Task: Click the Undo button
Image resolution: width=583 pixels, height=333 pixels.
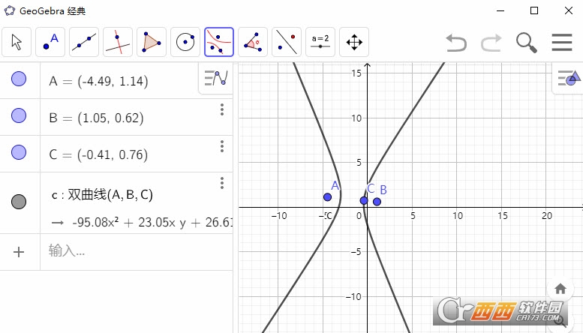Action: click(456, 42)
